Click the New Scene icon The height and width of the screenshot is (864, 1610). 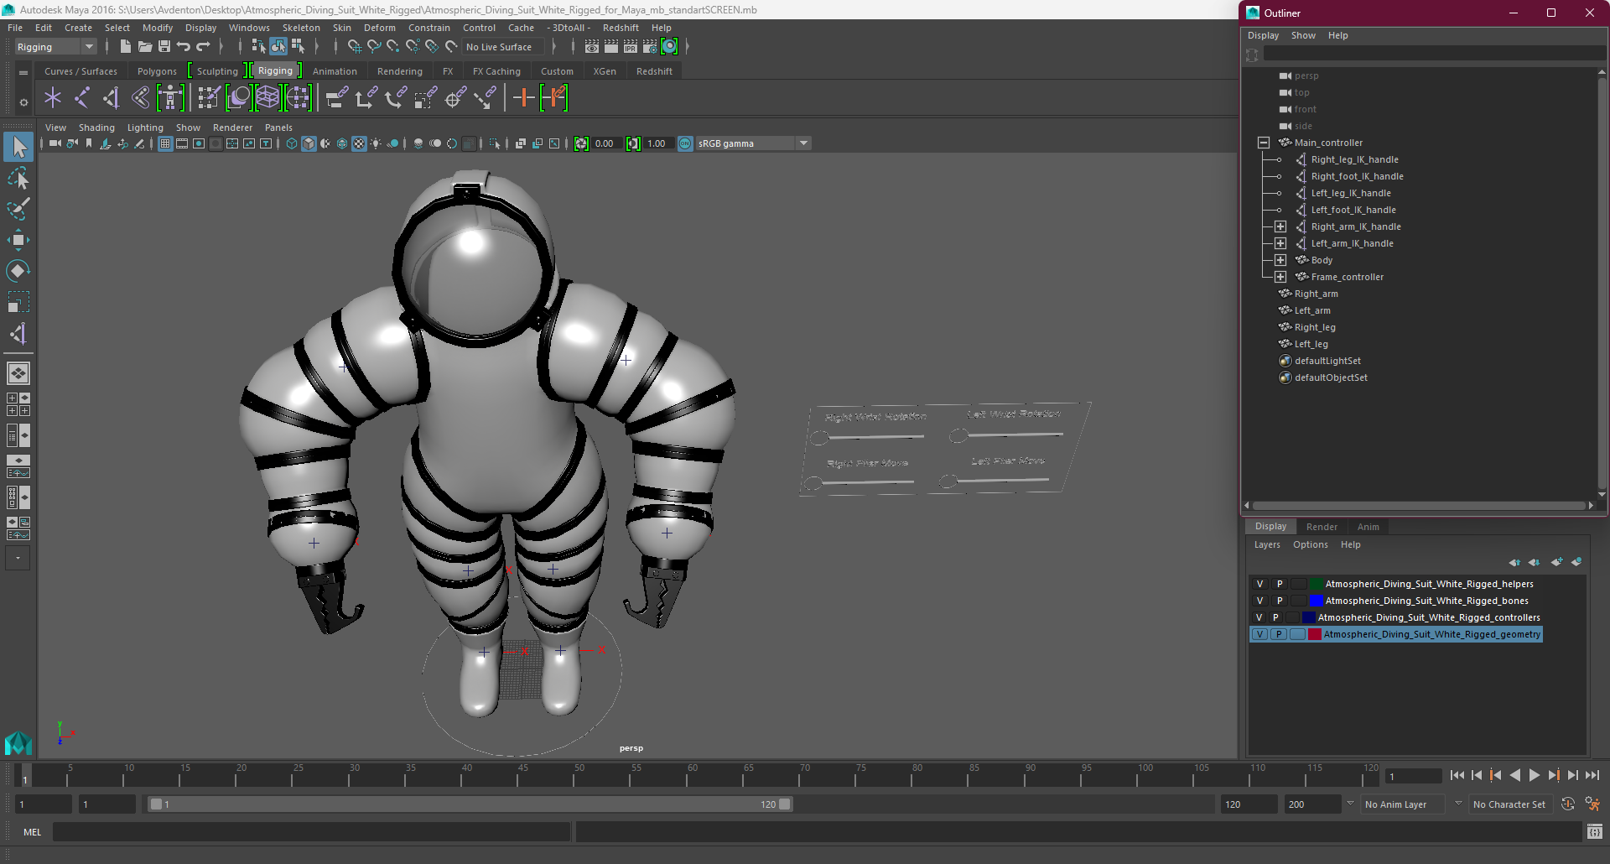(126, 47)
